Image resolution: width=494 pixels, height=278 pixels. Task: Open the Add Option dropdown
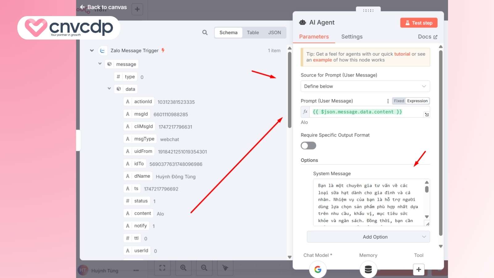click(368, 237)
